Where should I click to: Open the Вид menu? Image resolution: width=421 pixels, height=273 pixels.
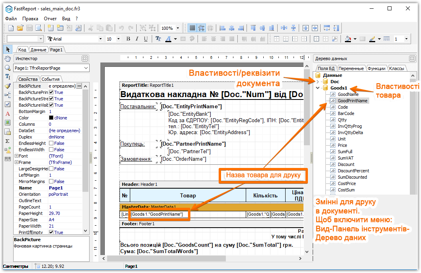coord(66,18)
